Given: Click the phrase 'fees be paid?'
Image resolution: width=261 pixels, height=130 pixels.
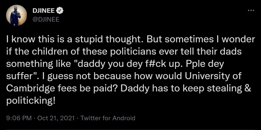Looking at the screenshot, I should click(x=88, y=89).
